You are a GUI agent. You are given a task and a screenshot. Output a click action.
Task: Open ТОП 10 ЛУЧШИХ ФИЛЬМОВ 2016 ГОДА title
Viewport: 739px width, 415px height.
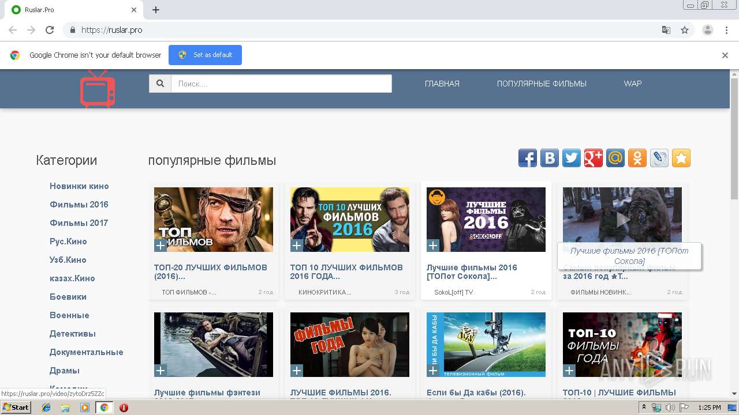pos(346,271)
